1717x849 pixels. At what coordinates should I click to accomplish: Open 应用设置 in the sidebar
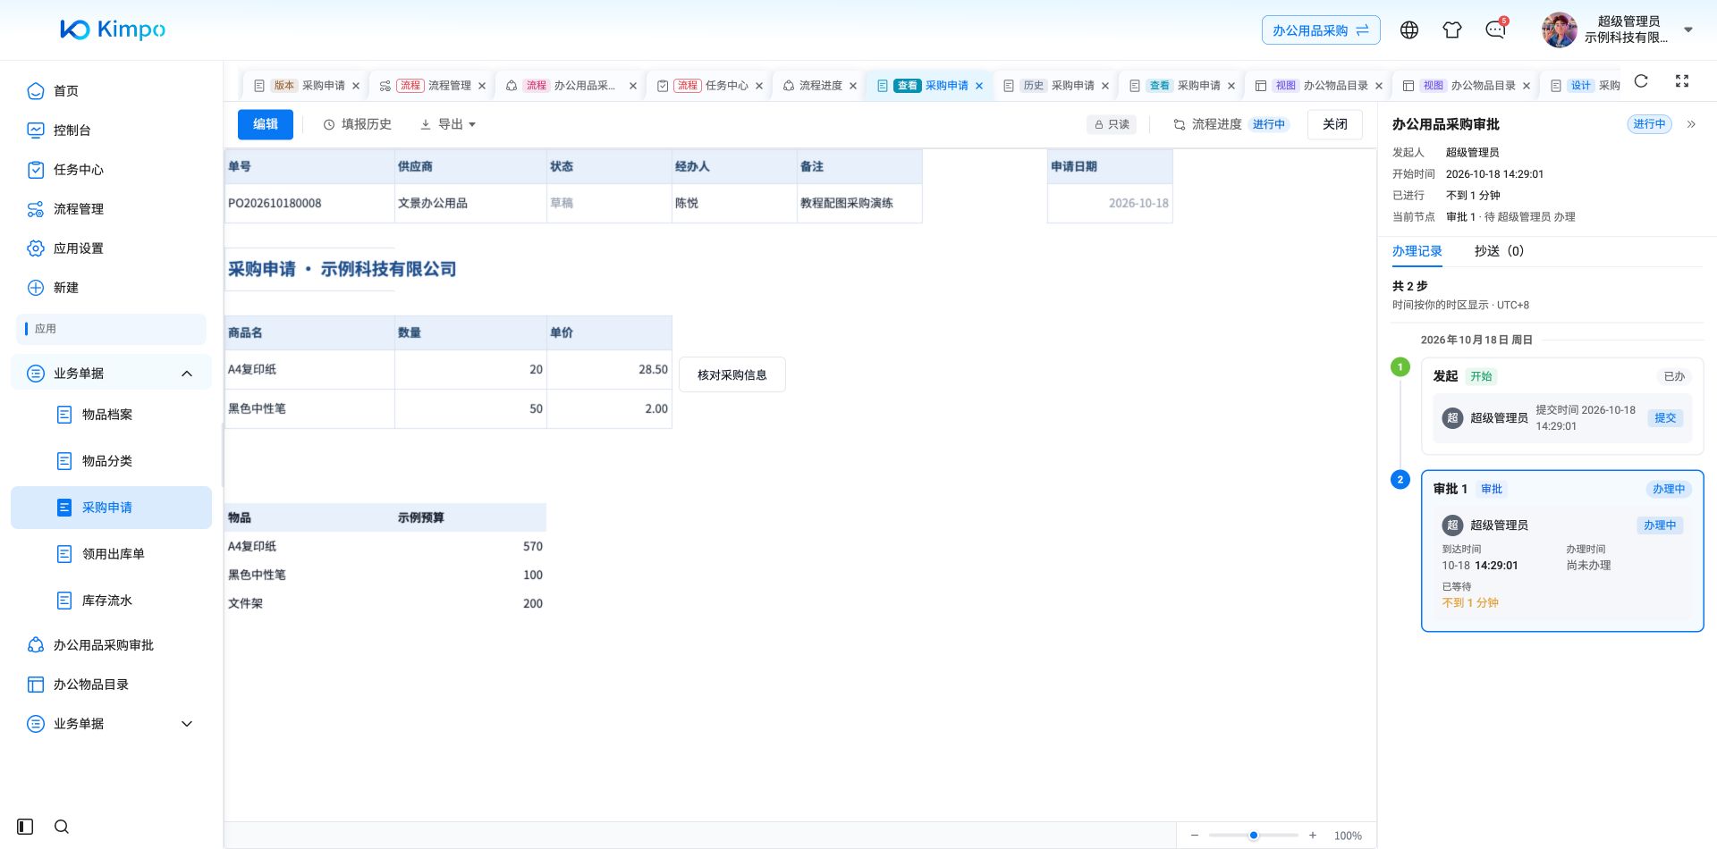[111, 248]
